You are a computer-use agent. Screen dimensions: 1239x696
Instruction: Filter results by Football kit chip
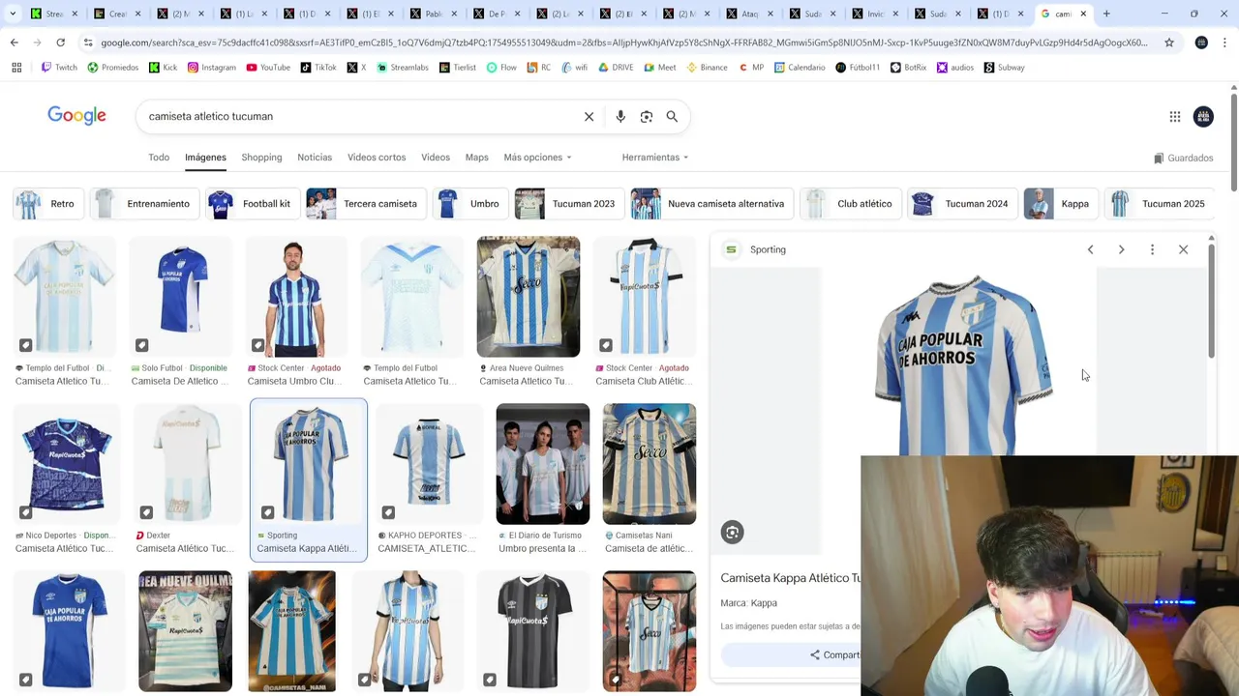252,204
